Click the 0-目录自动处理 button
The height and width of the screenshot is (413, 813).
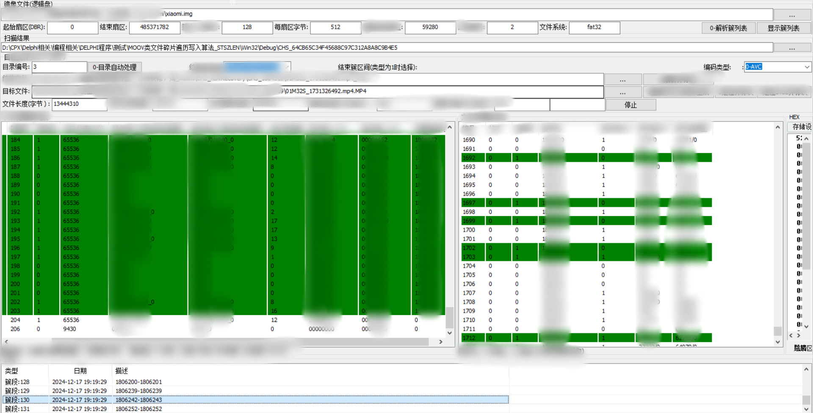click(114, 67)
